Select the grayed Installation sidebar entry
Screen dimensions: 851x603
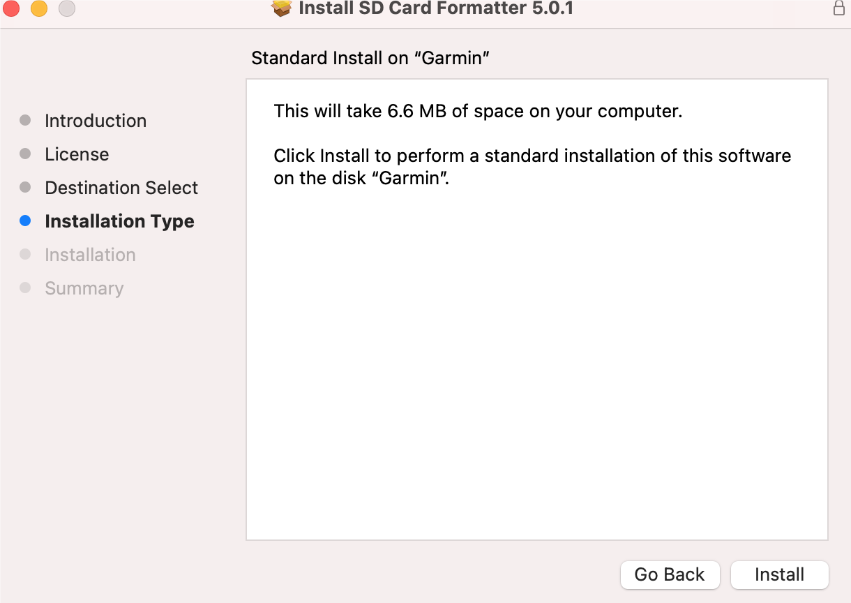click(90, 254)
